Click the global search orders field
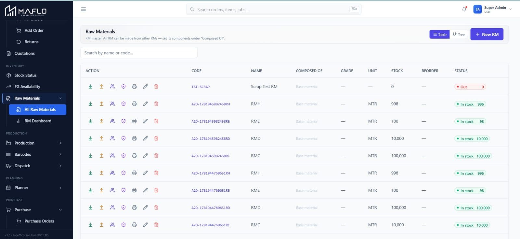Image resolution: width=520 pixels, height=239 pixels. pos(274,9)
